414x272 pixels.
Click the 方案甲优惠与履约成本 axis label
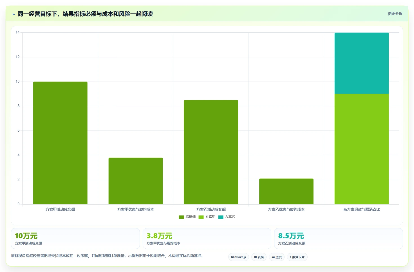point(136,210)
